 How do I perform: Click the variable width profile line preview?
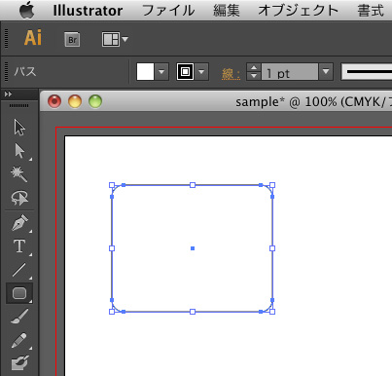pyautogui.click(x=367, y=72)
